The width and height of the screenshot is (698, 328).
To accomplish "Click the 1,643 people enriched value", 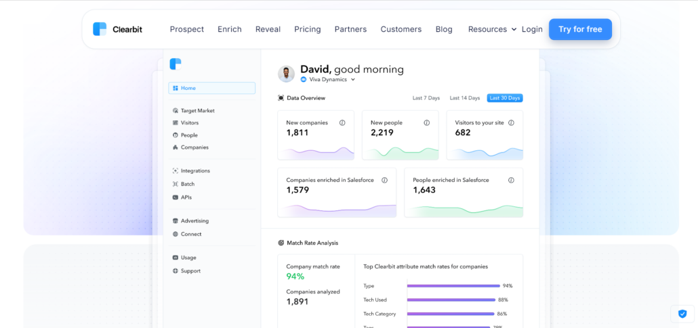I will (424, 190).
